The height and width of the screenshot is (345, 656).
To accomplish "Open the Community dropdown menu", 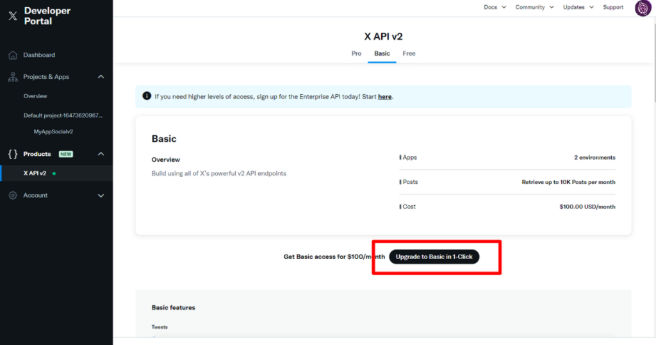I will [x=534, y=8].
